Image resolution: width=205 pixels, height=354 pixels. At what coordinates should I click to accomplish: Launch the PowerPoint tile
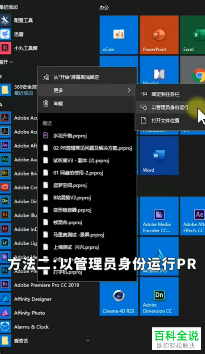tap(159, 35)
